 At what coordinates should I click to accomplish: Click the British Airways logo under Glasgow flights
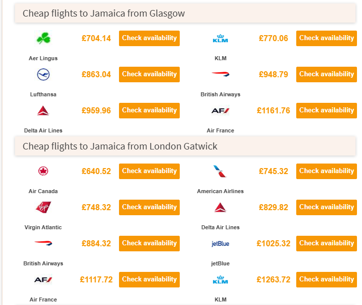click(x=220, y=74)
